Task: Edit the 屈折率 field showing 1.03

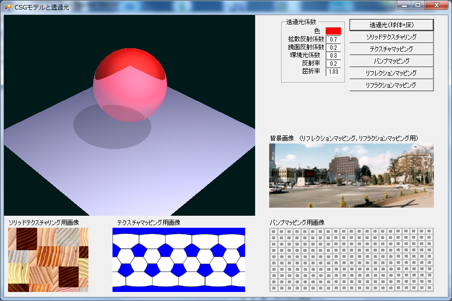Action: 333,72
